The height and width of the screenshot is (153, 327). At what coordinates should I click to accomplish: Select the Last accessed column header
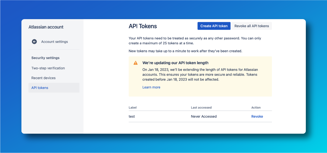coord(201,107)
